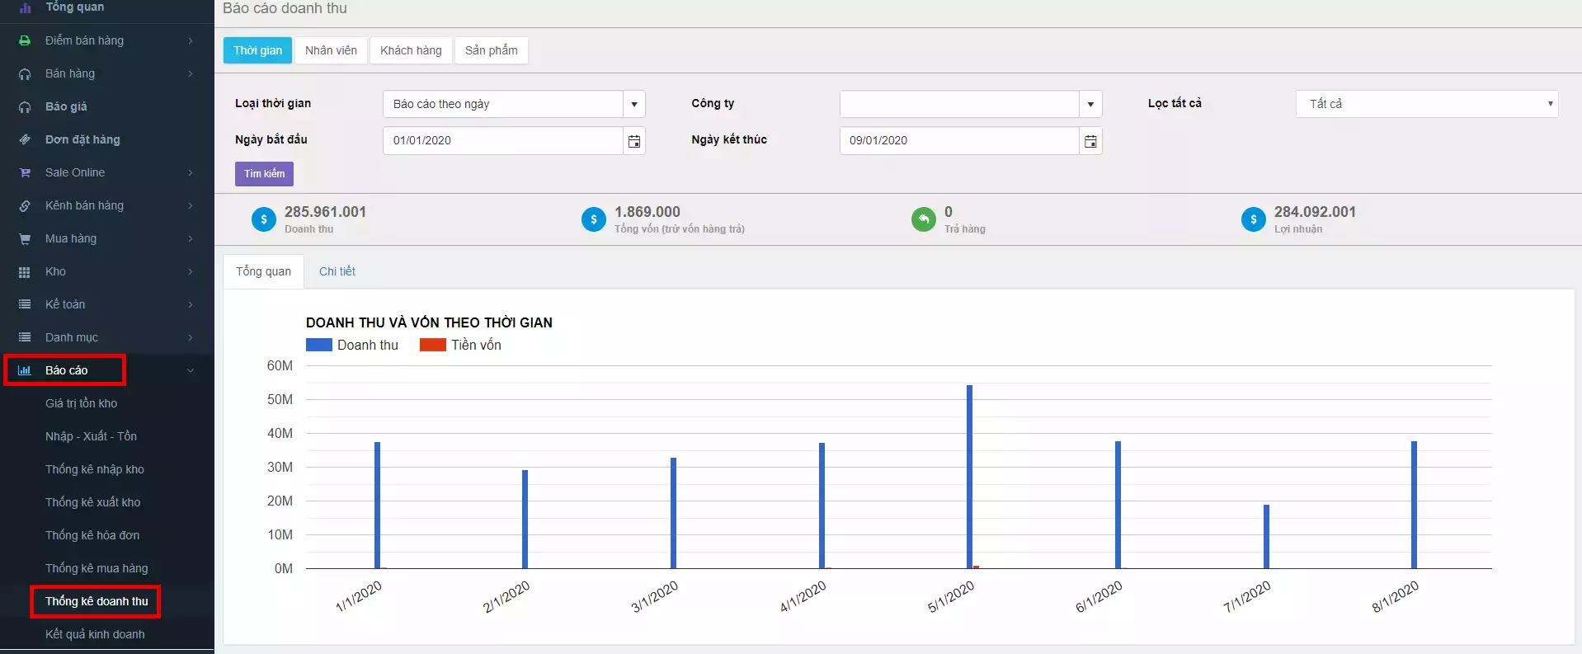Switch to the Khách hàng tab
Viewport: 1582px width, 654px height.
point(411,50)
